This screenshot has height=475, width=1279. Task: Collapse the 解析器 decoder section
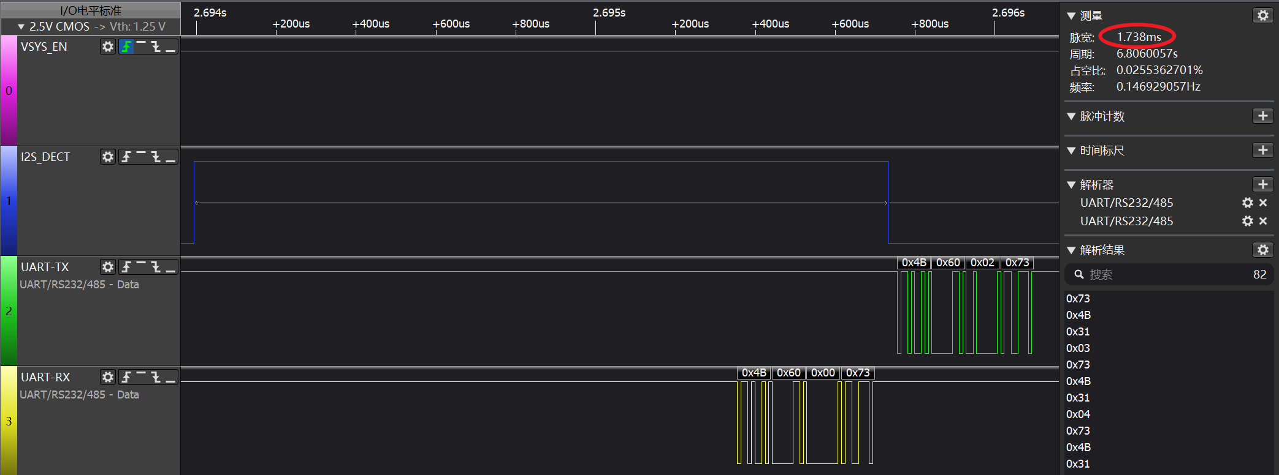(1071, 185)
